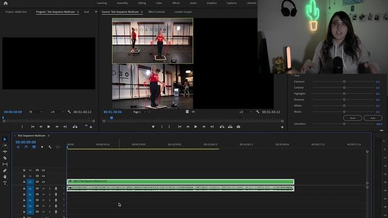Toggle Snap in timeline (magnet icon)
The image size is (388, 218).
coord(26,147)
